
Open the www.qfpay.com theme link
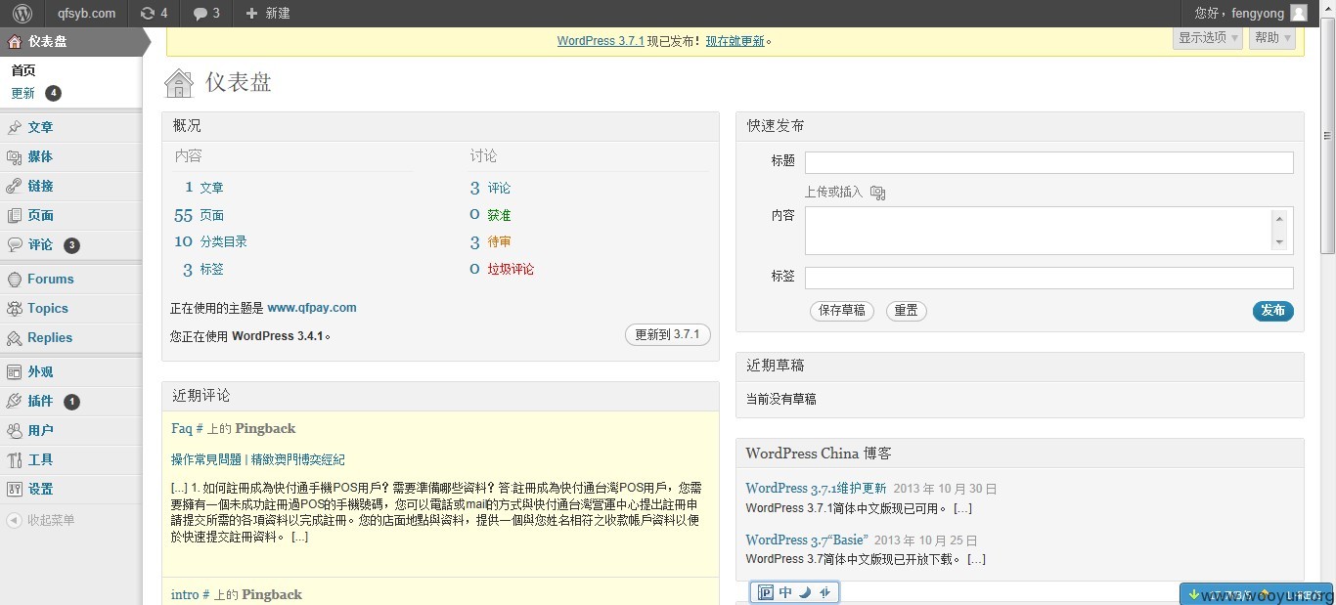[312, 307]
